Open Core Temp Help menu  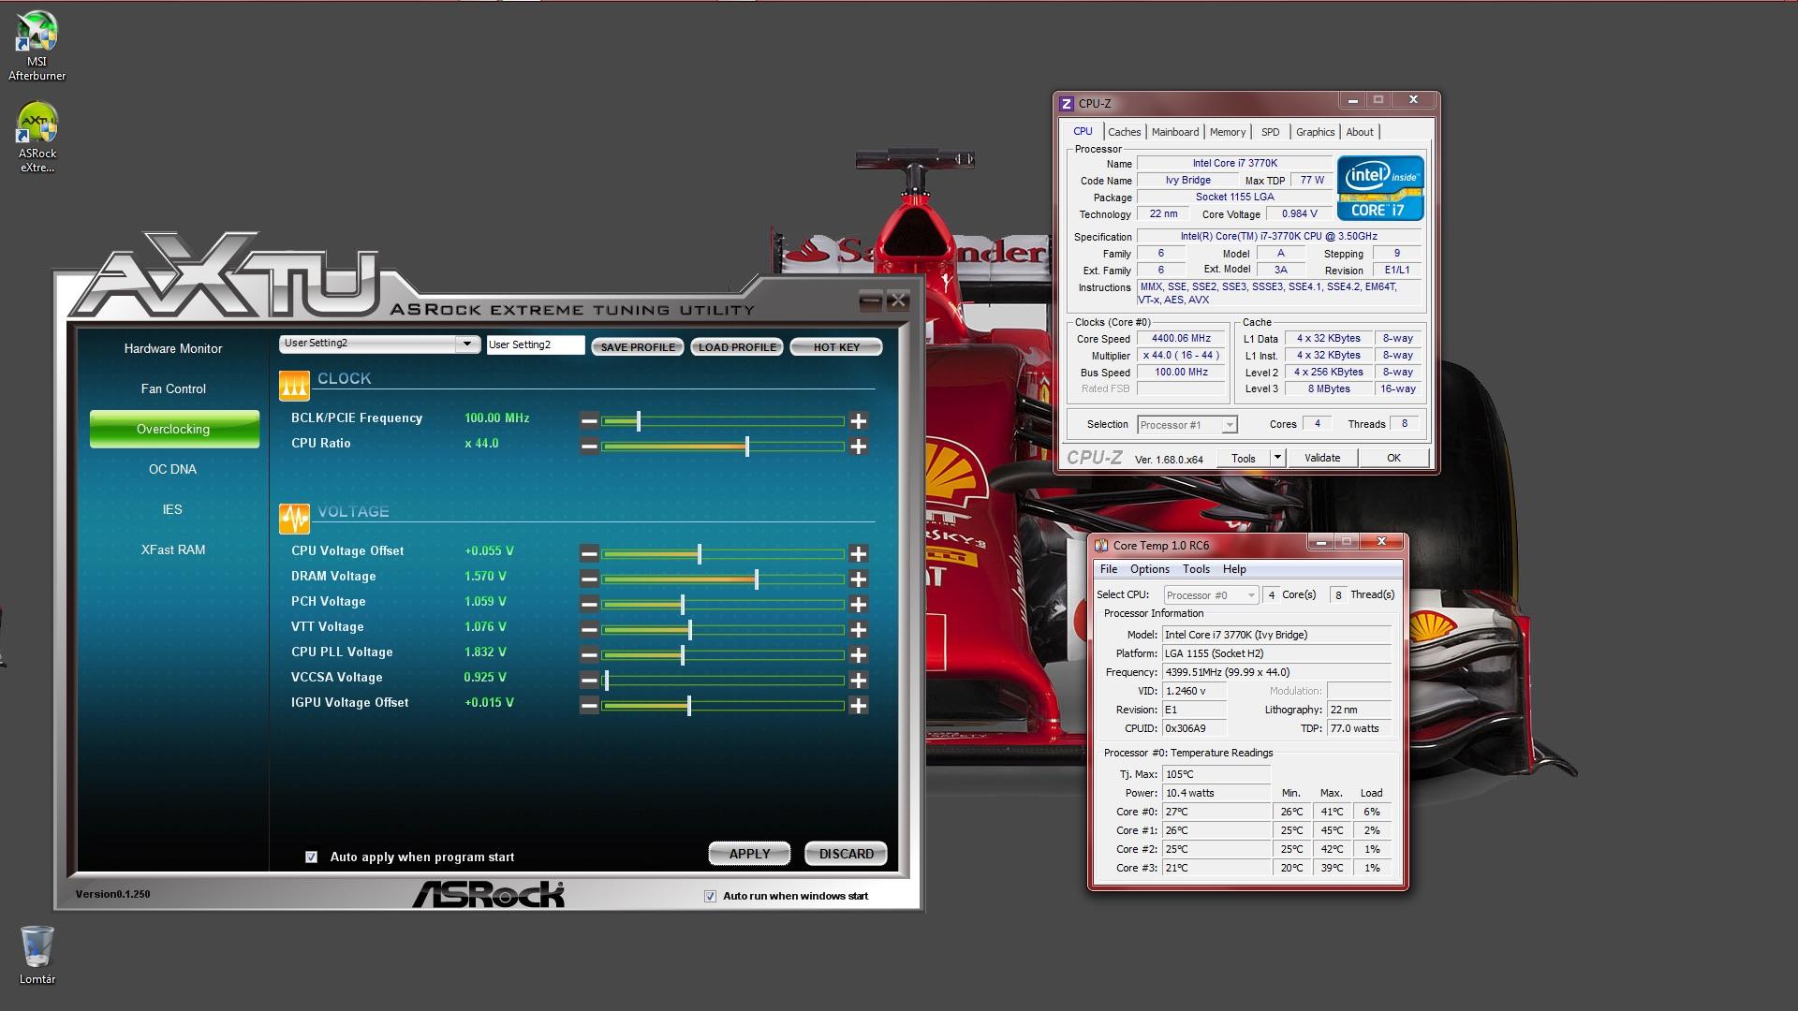click(1234, 569)
